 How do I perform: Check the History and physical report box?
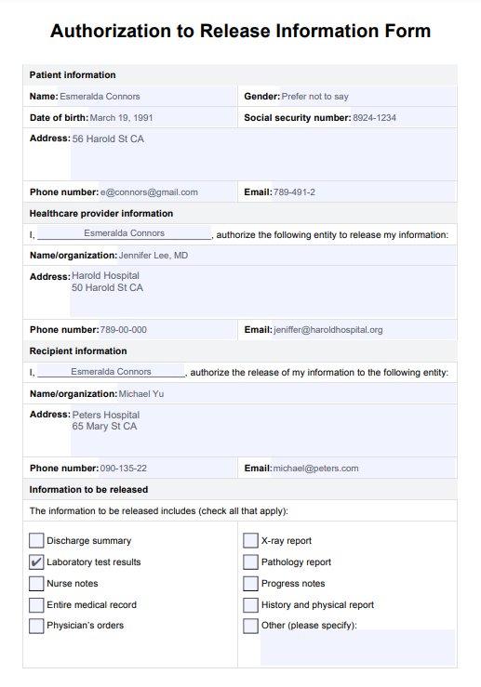click(250, 605)
